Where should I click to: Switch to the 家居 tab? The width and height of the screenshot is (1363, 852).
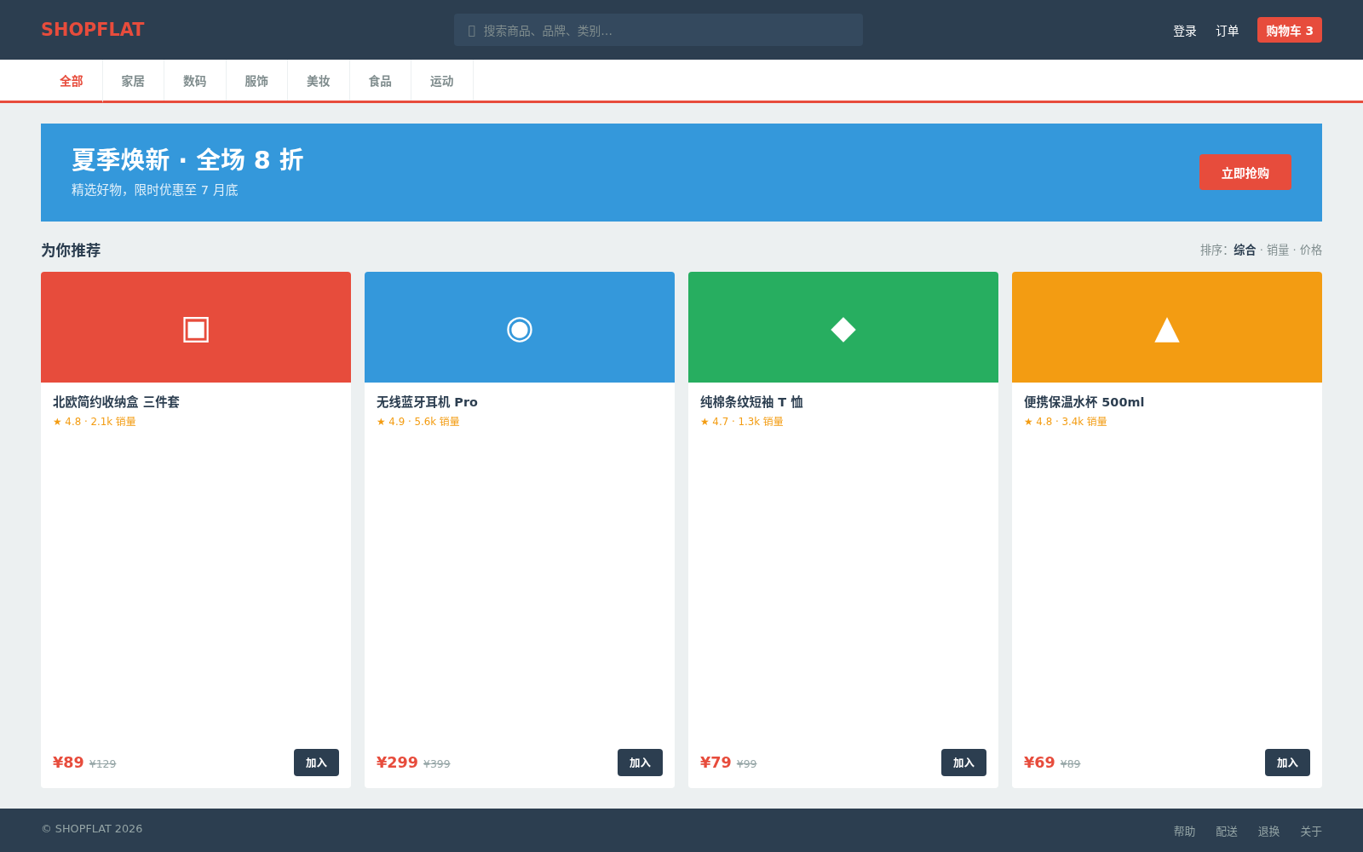point(133,81)
